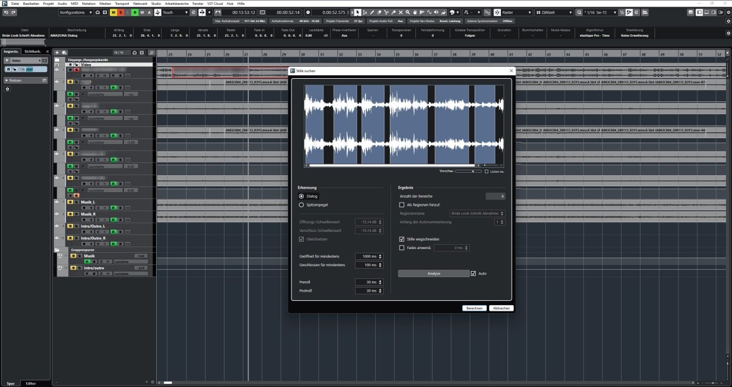732x387 pixels.
Task: Mute the Musik_L track
Action: coord(70,202)
